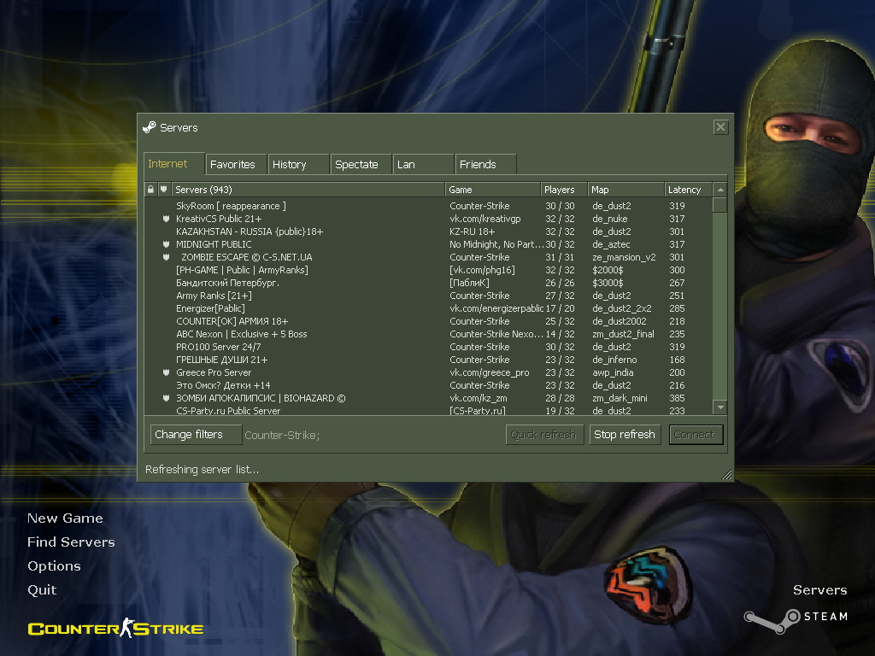Open the Friends tab
Screen dimensions: 875x656
point(486,165)
